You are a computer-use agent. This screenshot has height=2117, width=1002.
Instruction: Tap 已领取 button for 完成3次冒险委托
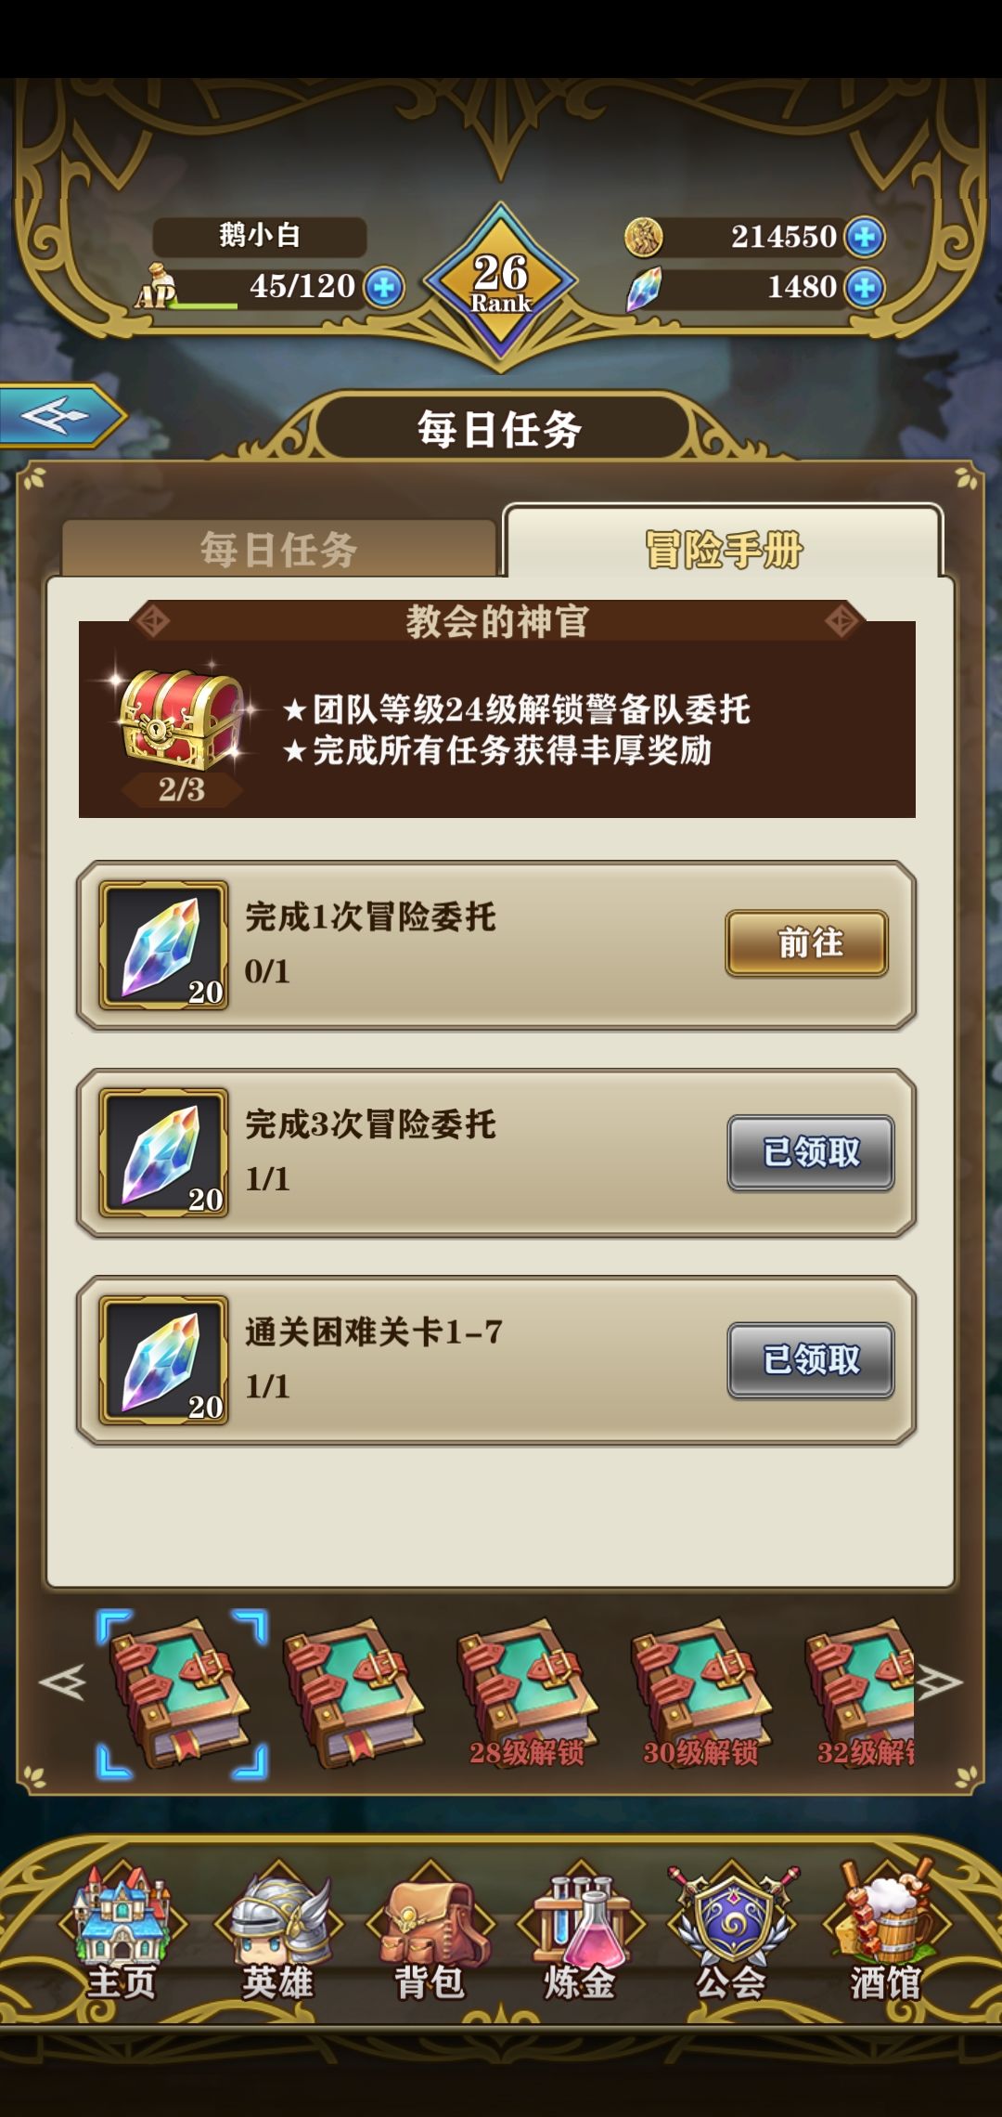click(x=811, y=1152)
